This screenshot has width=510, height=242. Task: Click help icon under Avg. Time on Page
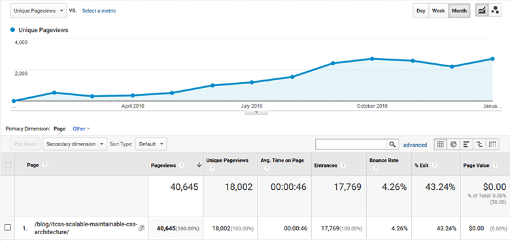[267, 169]
